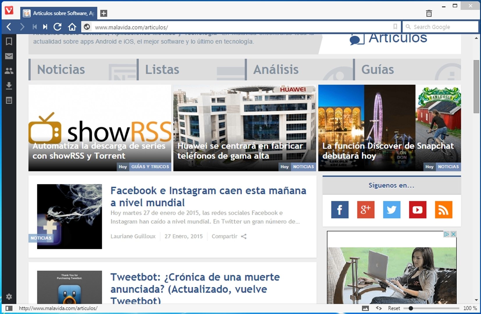
Task: Click the 100 % zoom value
Action: [470, 308]
